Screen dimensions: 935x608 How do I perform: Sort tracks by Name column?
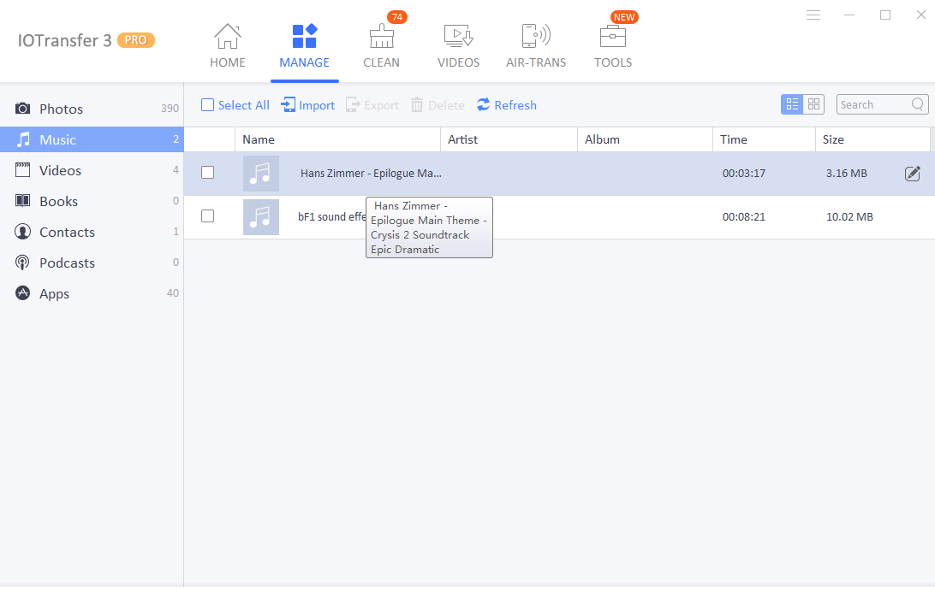pos(259,139)
